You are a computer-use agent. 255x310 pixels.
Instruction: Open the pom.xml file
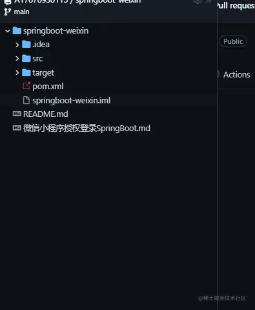48,87
